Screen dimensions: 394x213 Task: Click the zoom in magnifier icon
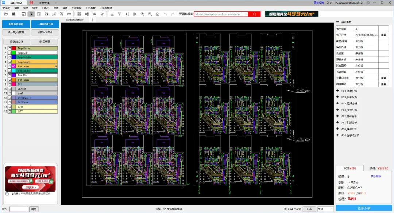click(x=142, y=14)
